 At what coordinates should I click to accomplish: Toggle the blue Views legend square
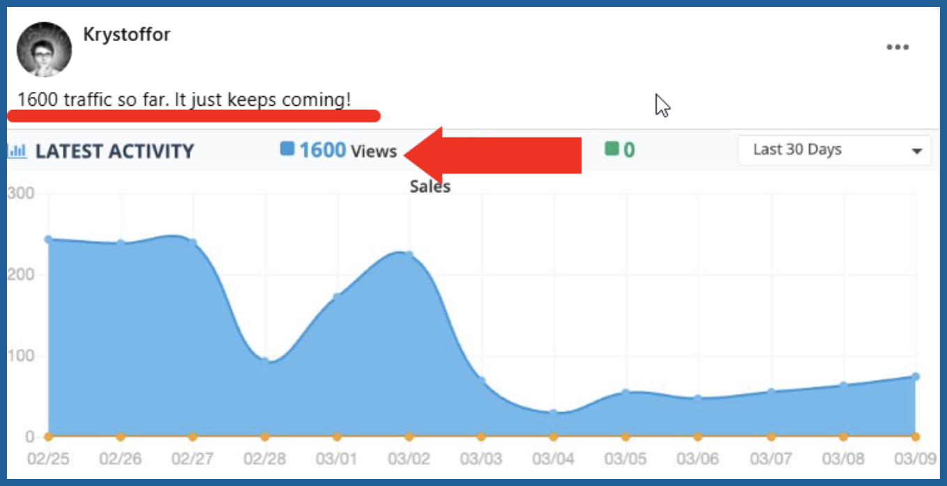point(287,149)
